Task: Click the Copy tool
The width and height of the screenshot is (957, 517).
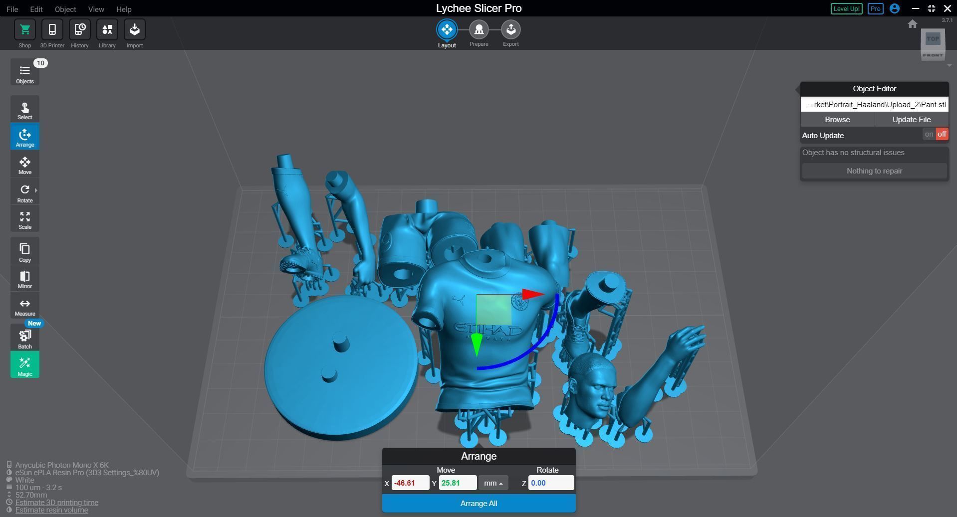Action: 24,252
